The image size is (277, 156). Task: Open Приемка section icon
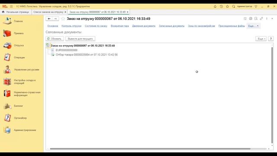tap(7, 33)
